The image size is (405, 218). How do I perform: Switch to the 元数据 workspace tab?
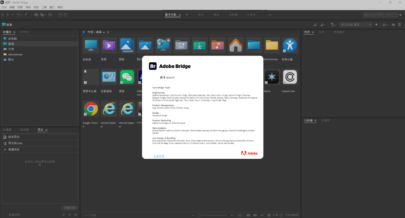(x=233, y=15)
